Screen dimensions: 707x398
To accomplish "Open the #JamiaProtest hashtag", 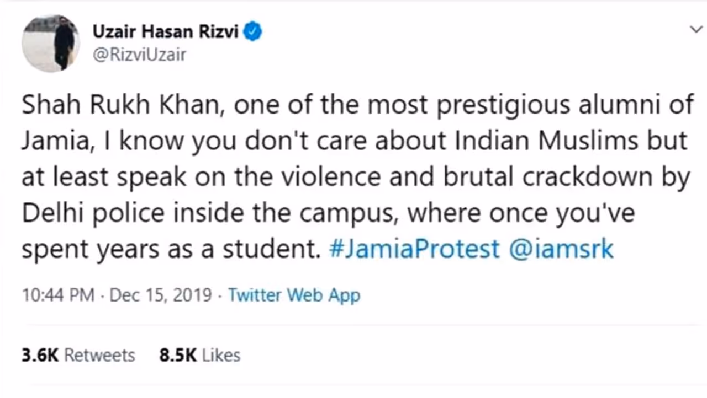I will tap(414, 250).
